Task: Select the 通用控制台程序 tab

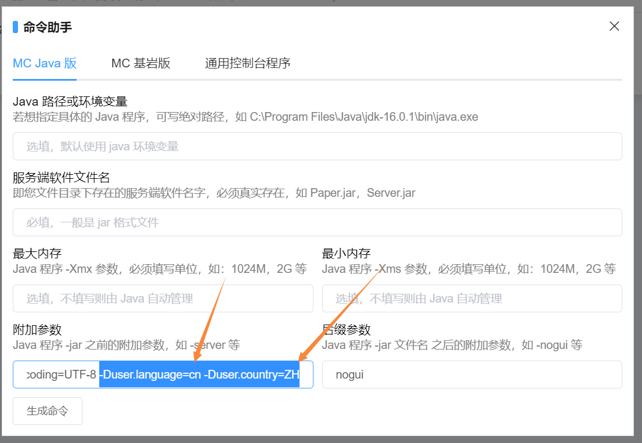Action: pos(247,63)
